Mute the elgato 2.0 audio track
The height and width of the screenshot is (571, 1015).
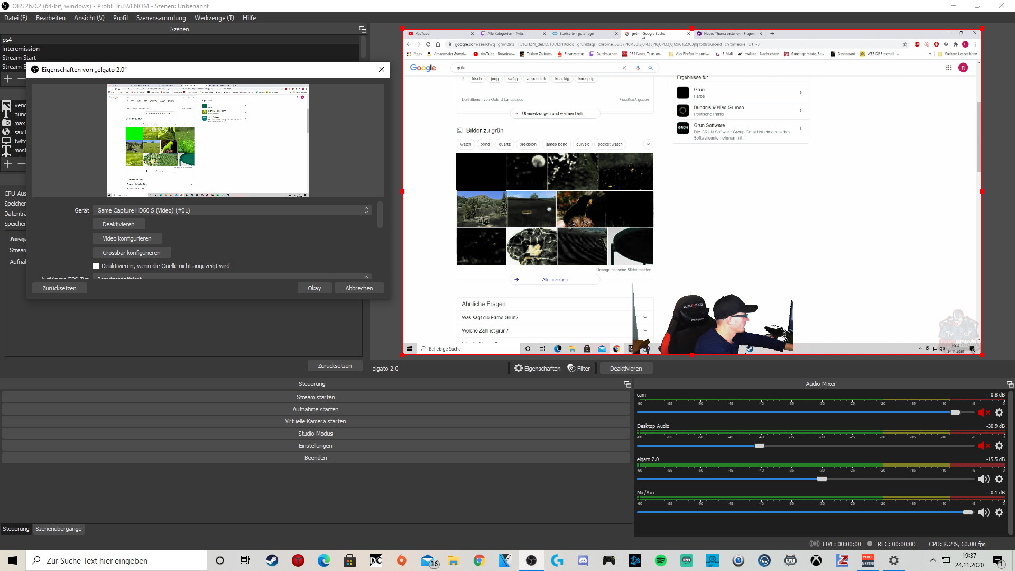(983, 479)
